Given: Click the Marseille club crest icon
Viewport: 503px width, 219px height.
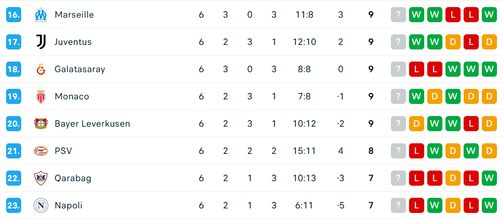Looking at the screenshot, I should point(41,15).
